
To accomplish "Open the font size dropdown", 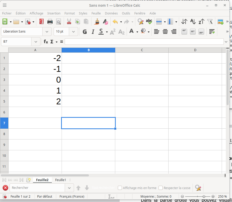I will click(x=73, y=32).
